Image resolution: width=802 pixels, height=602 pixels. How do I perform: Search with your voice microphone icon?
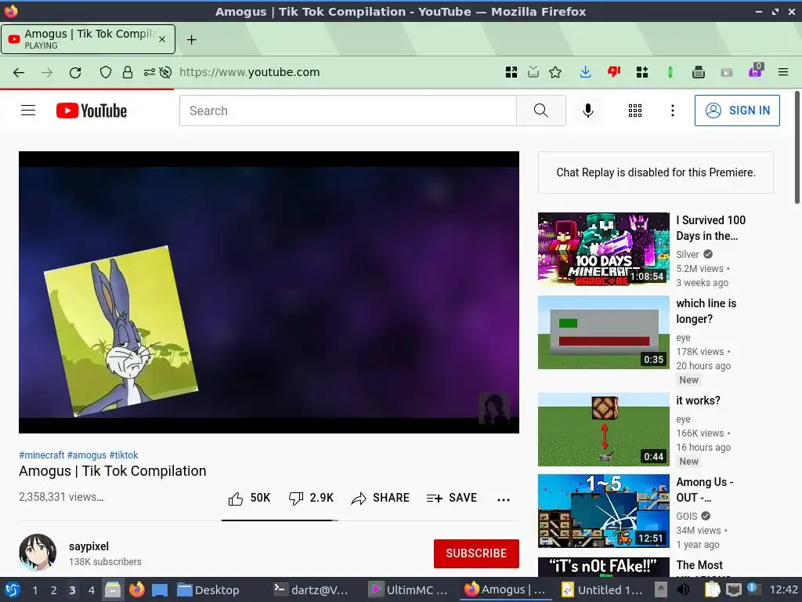[x=588, y=111]
